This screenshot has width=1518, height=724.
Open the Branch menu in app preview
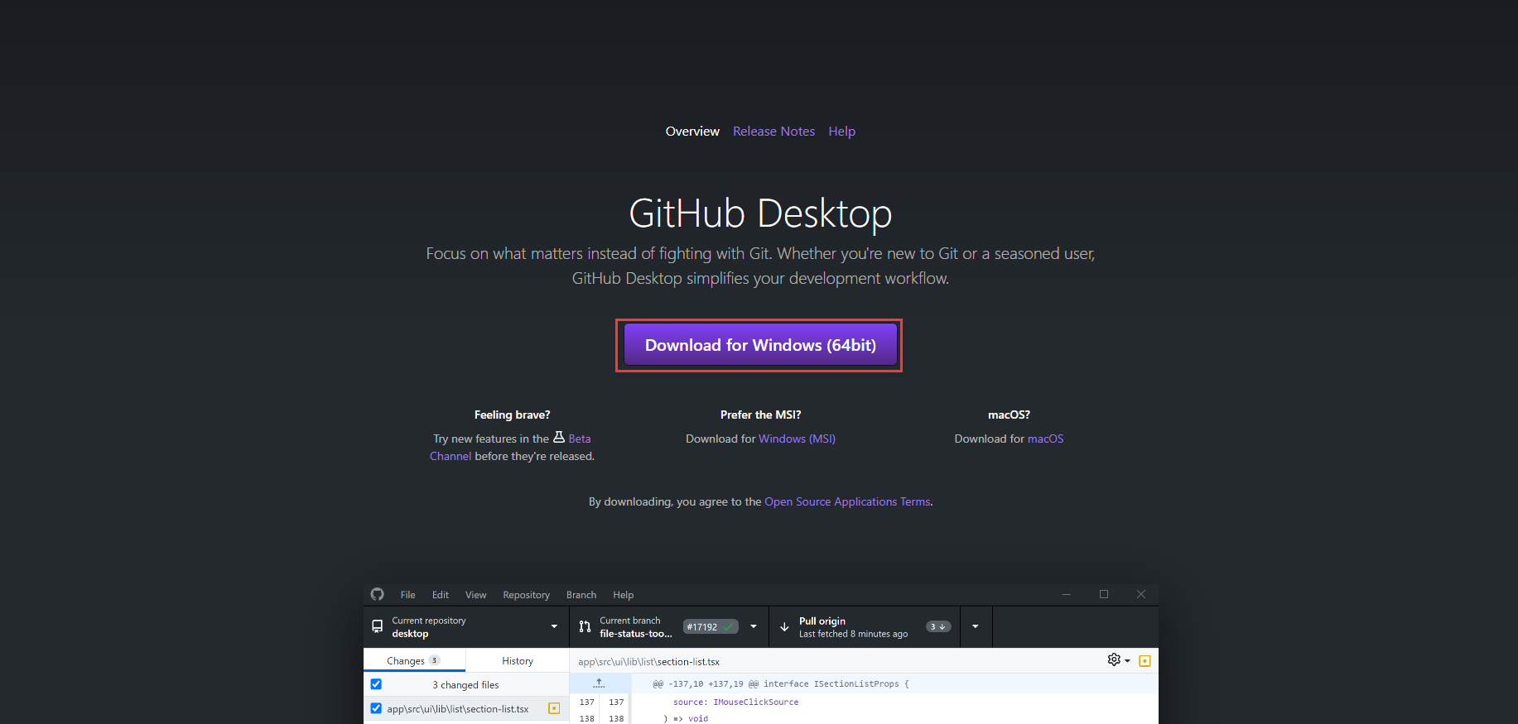[x=581, y=595]
